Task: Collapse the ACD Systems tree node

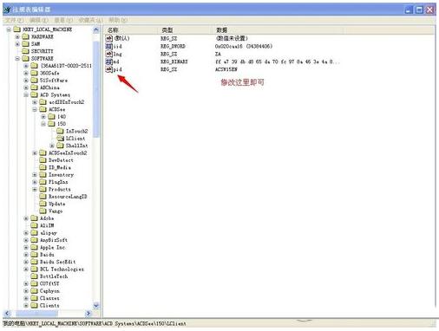Action: click(x=26, y=94)
